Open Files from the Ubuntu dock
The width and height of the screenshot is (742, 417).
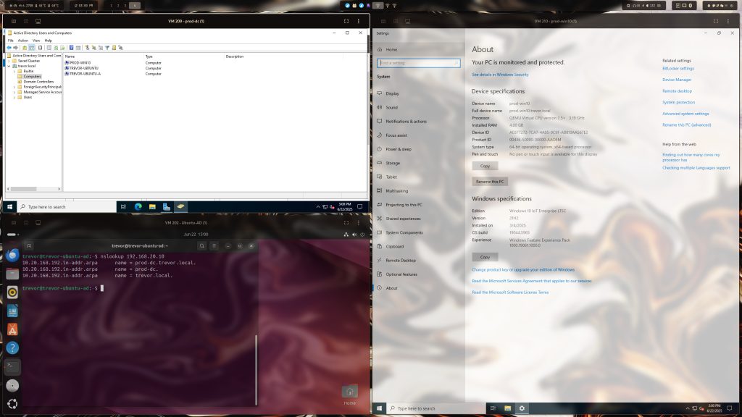point(12,274)
